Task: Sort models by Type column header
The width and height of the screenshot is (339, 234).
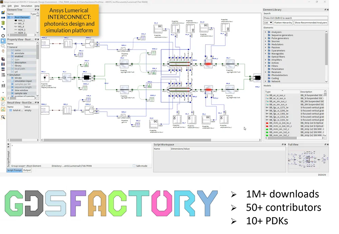Action: 282,92
